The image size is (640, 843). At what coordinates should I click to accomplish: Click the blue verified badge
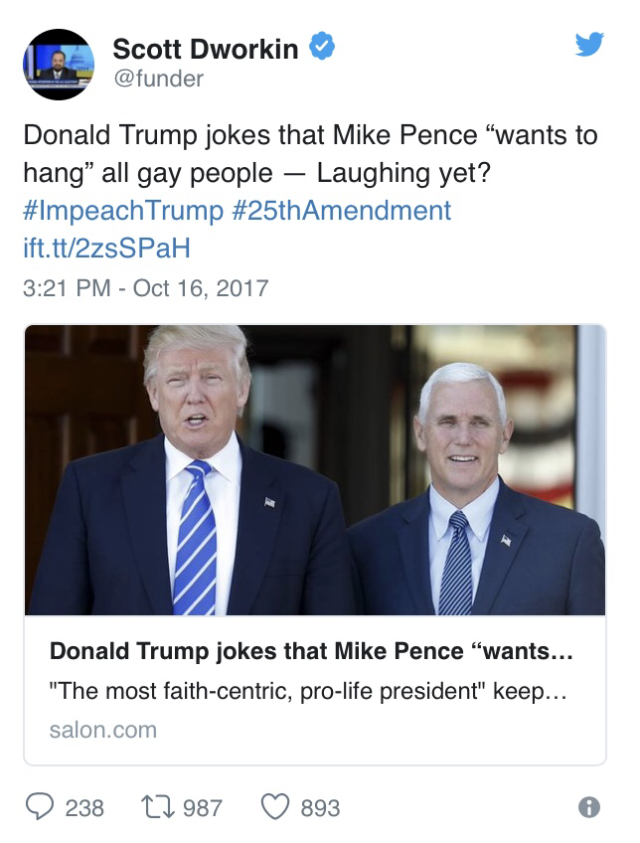pyautogui.click(x=322, y=47)
